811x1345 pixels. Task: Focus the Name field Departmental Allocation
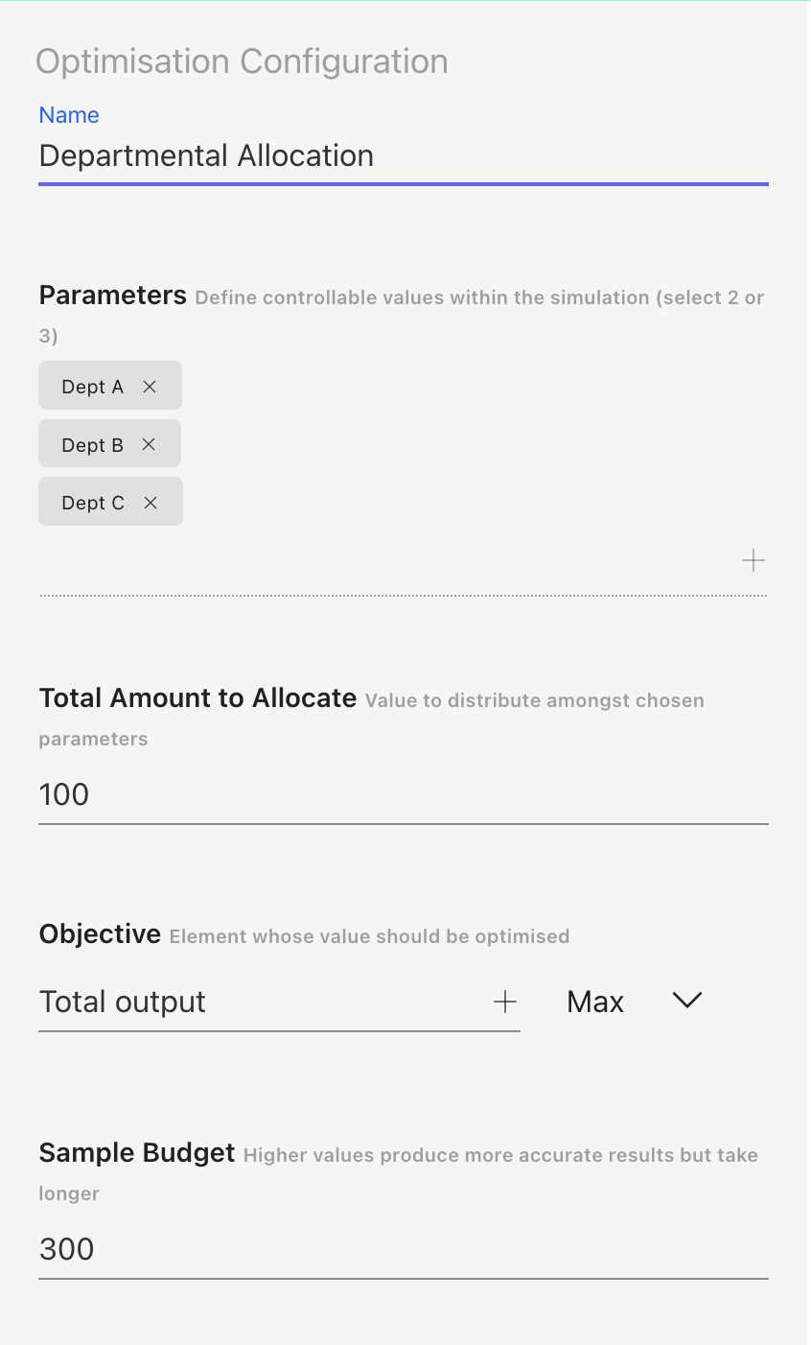404,156
